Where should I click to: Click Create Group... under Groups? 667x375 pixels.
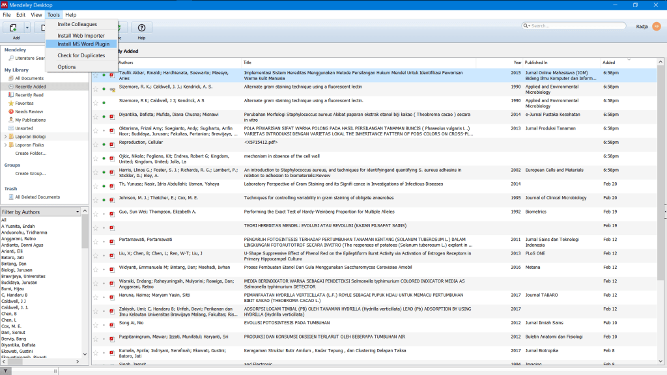(x=30, y=174)
